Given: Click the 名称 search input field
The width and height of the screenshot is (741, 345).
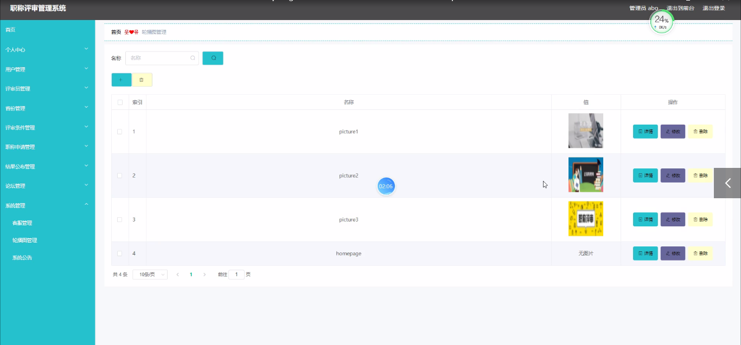Looking at the screenshot, I should tap(162, 58).
